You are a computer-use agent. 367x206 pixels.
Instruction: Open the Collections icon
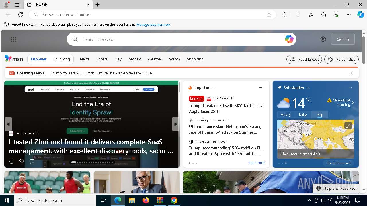[323, 15]
